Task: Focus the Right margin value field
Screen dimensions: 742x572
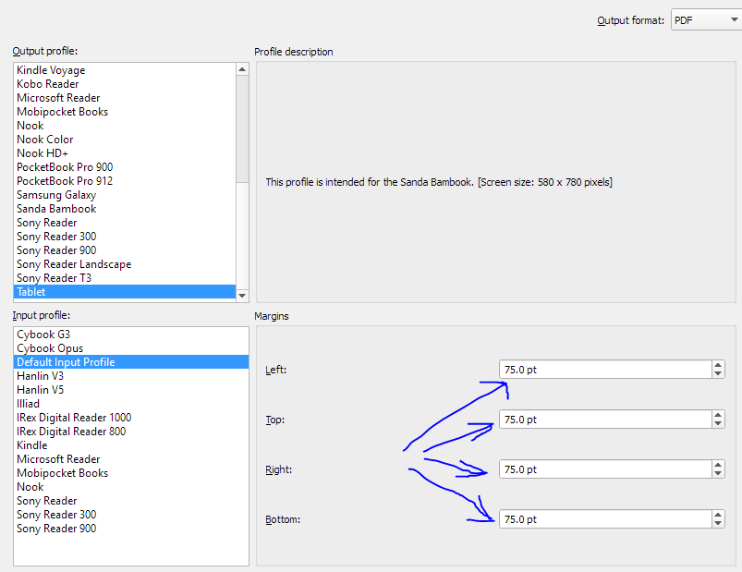Action: [605, 469]
